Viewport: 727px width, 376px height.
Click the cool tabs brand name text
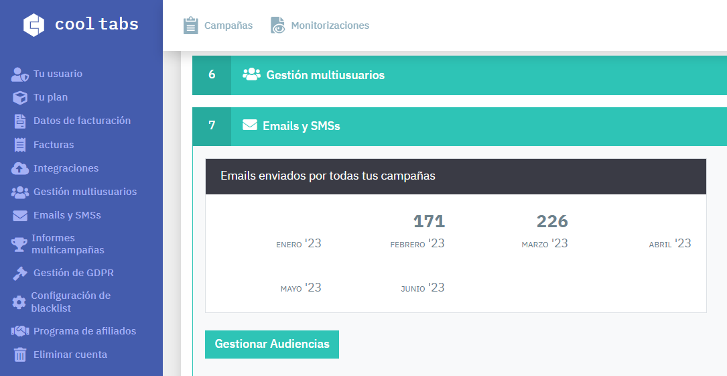point(97,24)
